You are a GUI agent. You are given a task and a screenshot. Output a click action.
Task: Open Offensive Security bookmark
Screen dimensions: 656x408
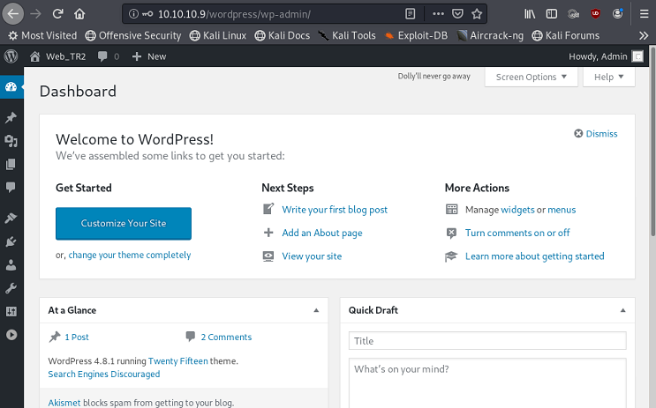click(x=133, y=35)
